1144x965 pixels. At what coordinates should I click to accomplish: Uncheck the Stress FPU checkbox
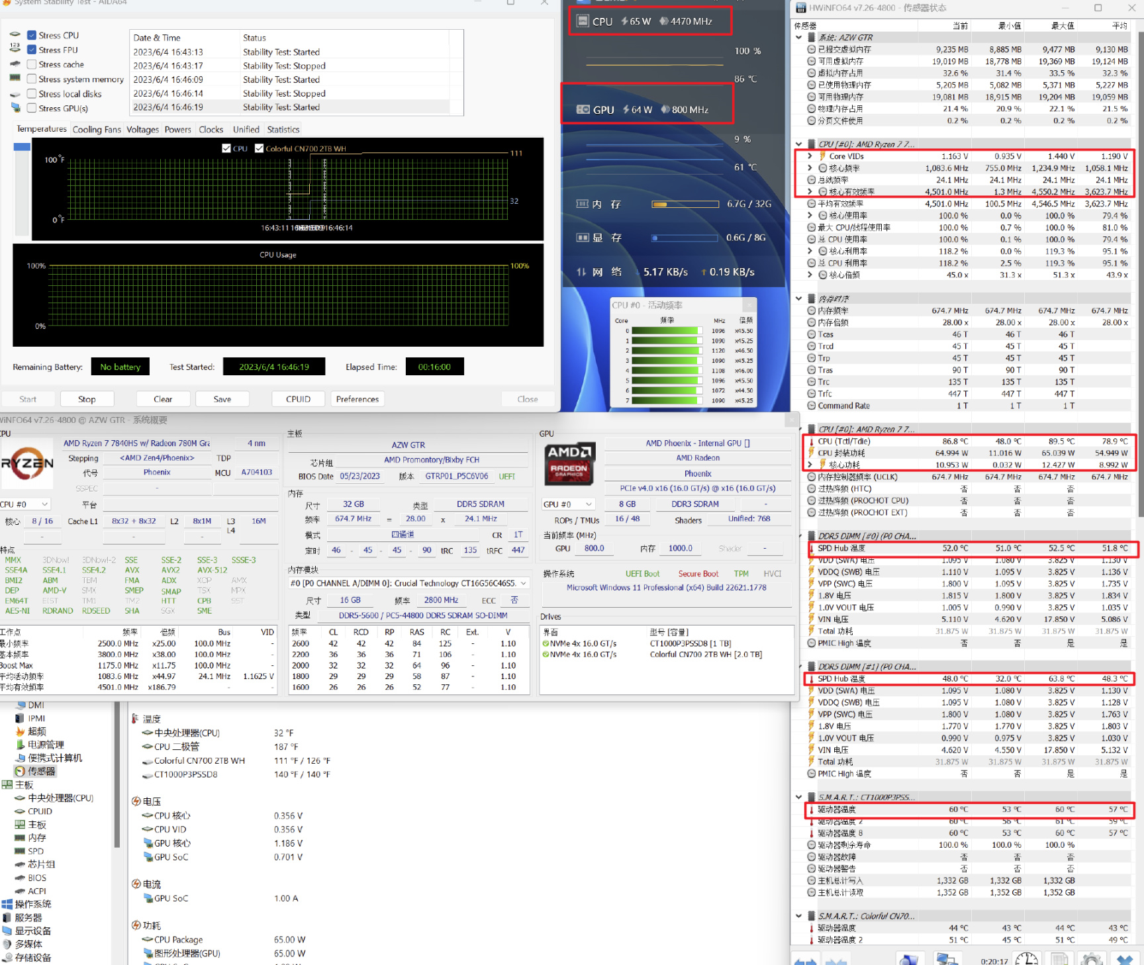(x=32, y=50)
